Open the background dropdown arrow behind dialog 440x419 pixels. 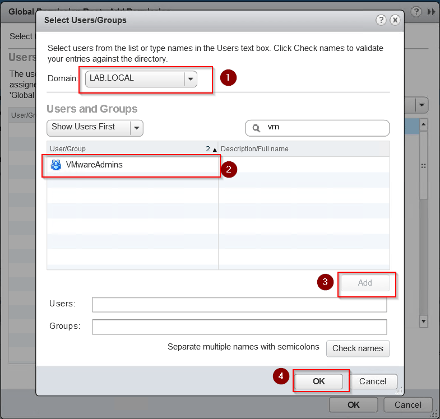click(x=422, y=105)
